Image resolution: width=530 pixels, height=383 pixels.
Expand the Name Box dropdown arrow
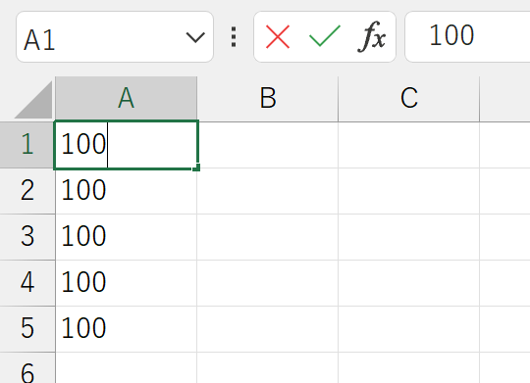point(195,37)
